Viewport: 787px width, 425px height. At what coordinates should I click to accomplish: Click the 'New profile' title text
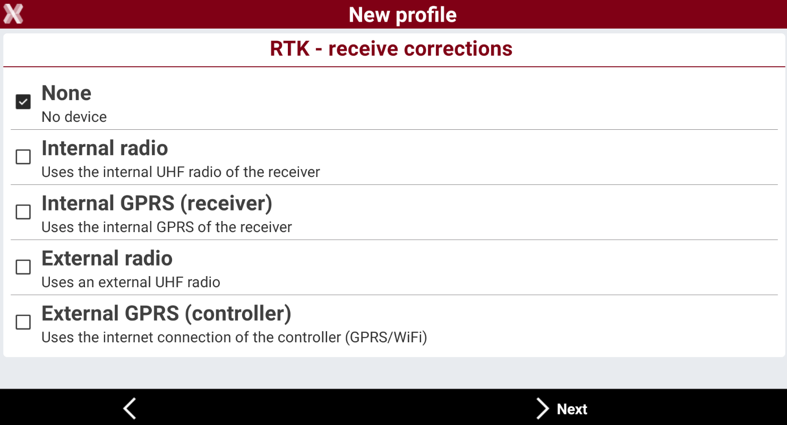point(403,15)
